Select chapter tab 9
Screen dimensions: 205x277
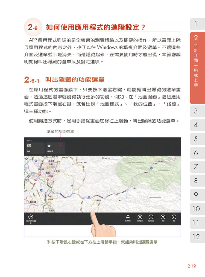click(x=197, y=195)
